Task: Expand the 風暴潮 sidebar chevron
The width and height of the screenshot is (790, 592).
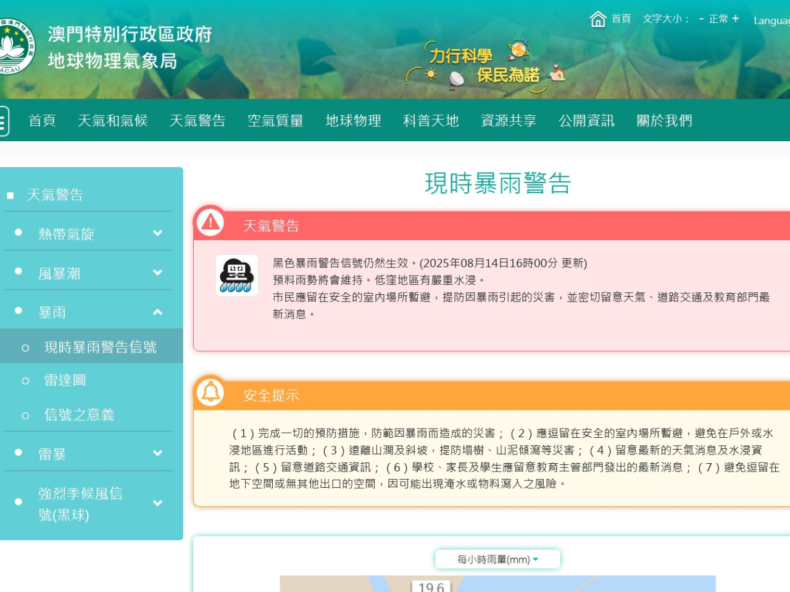Action: pyautogui.click(x=157, y=273)
